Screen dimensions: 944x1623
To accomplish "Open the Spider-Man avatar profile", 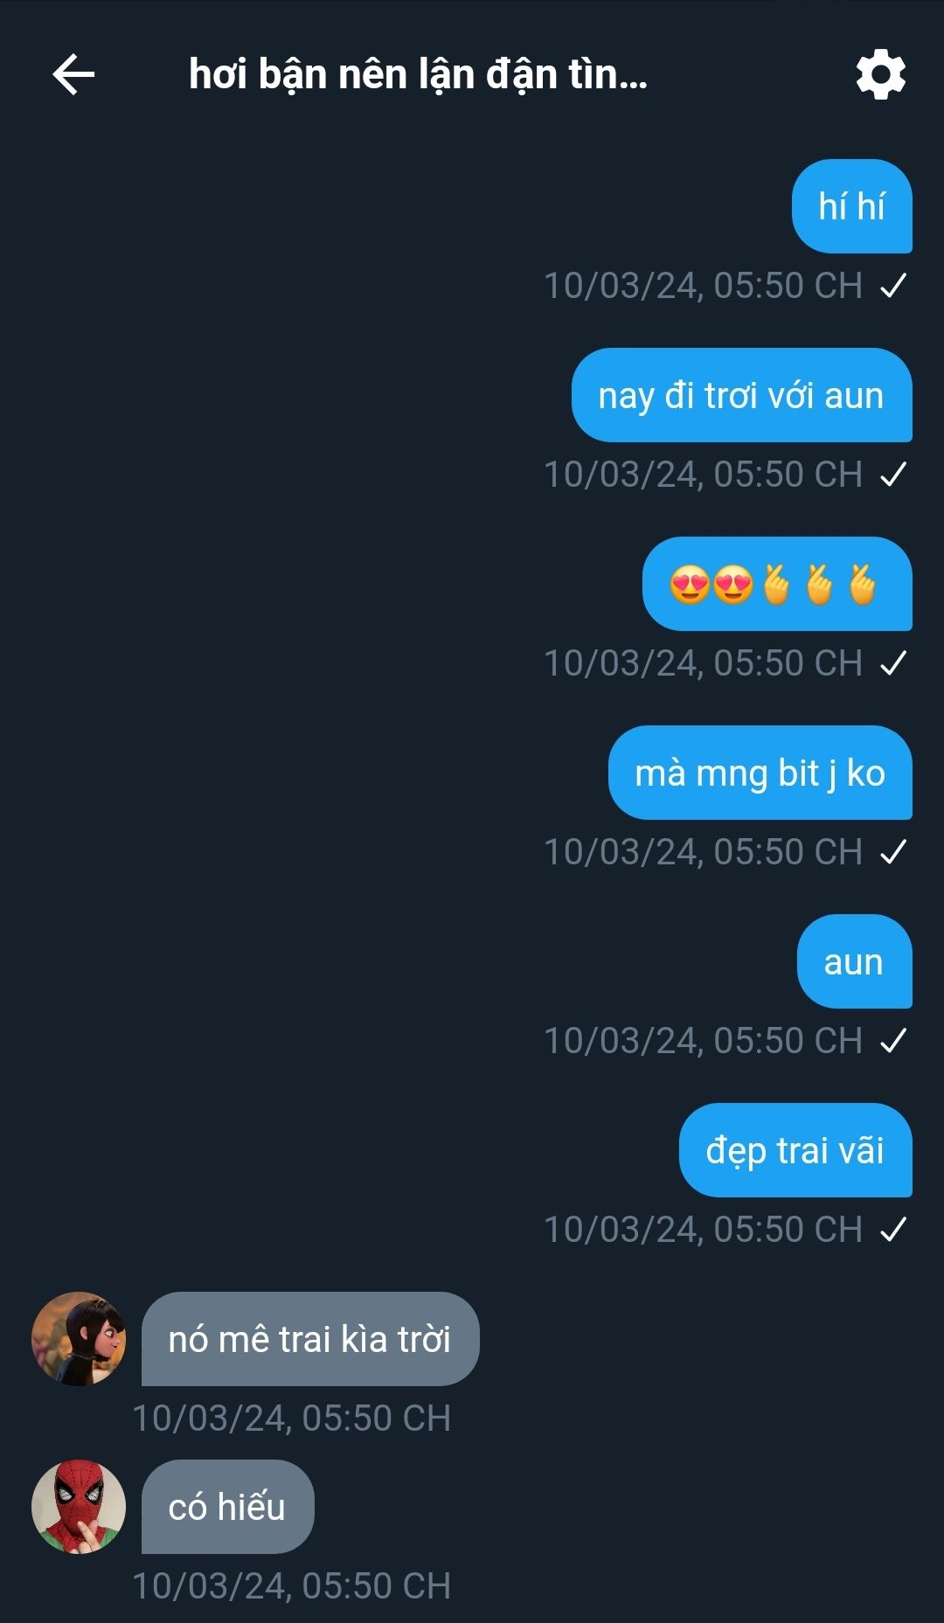I will [79, 1506].
